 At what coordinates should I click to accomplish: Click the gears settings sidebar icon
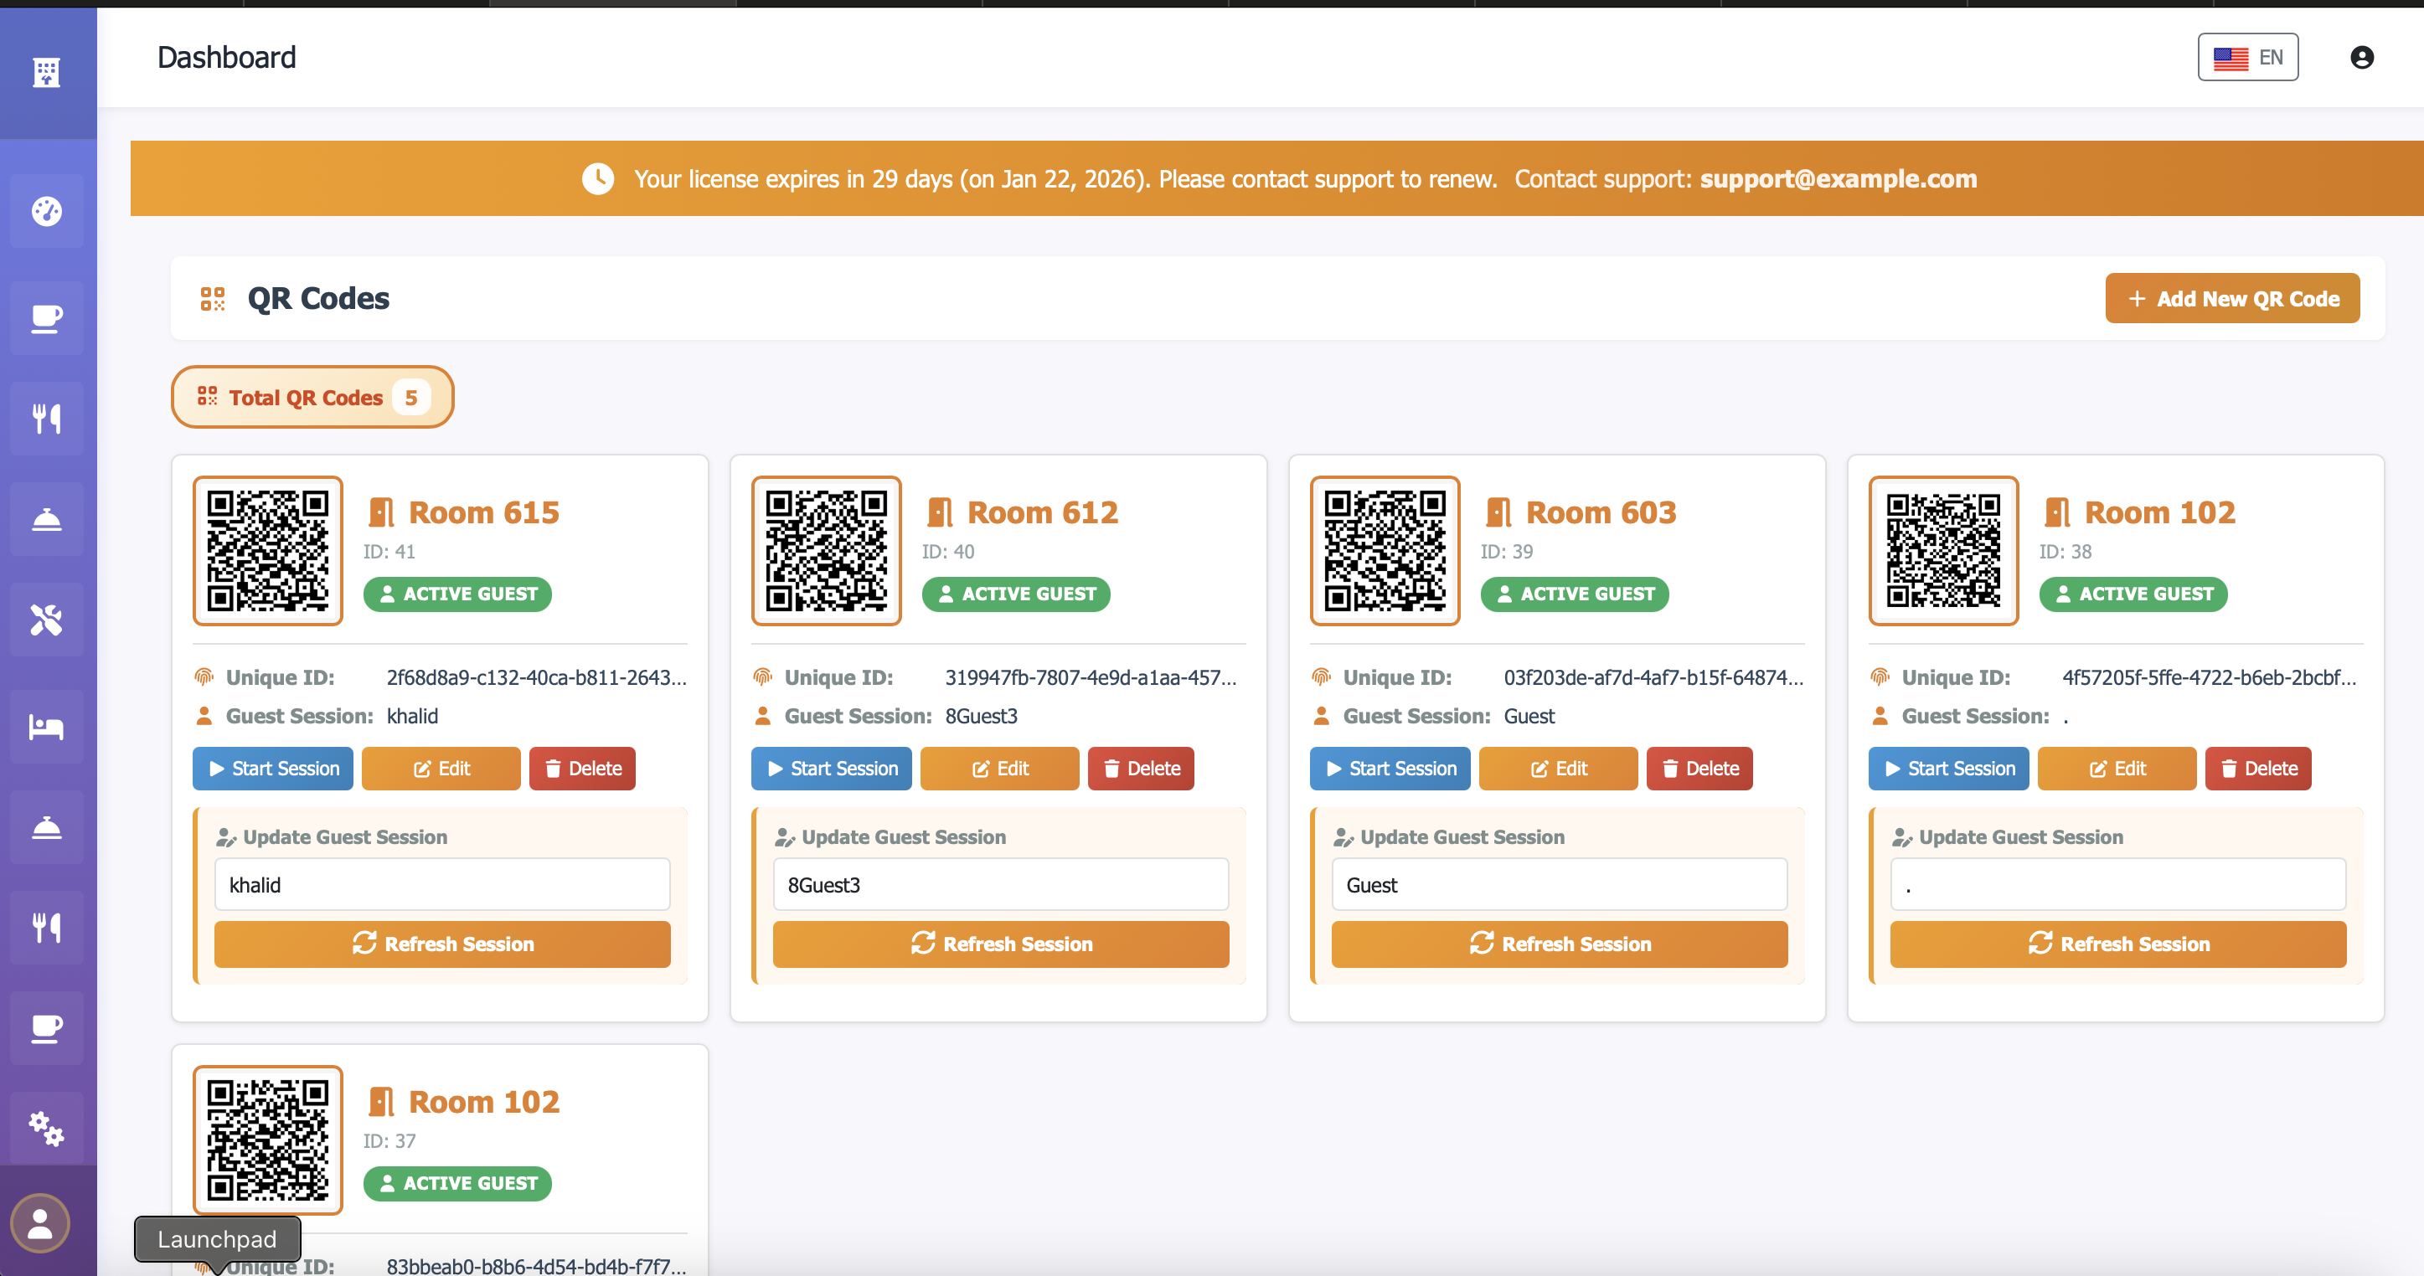pyautogui.click(x=46, y=1128)
